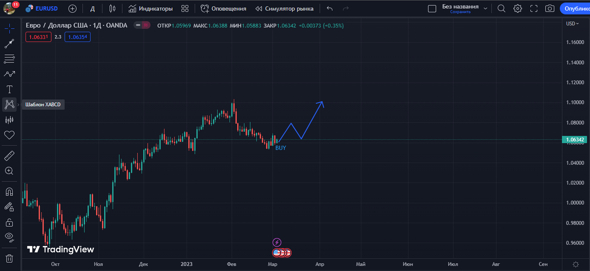
Task: Publish idea with Опубликовать button
Action: pos(575,9)
